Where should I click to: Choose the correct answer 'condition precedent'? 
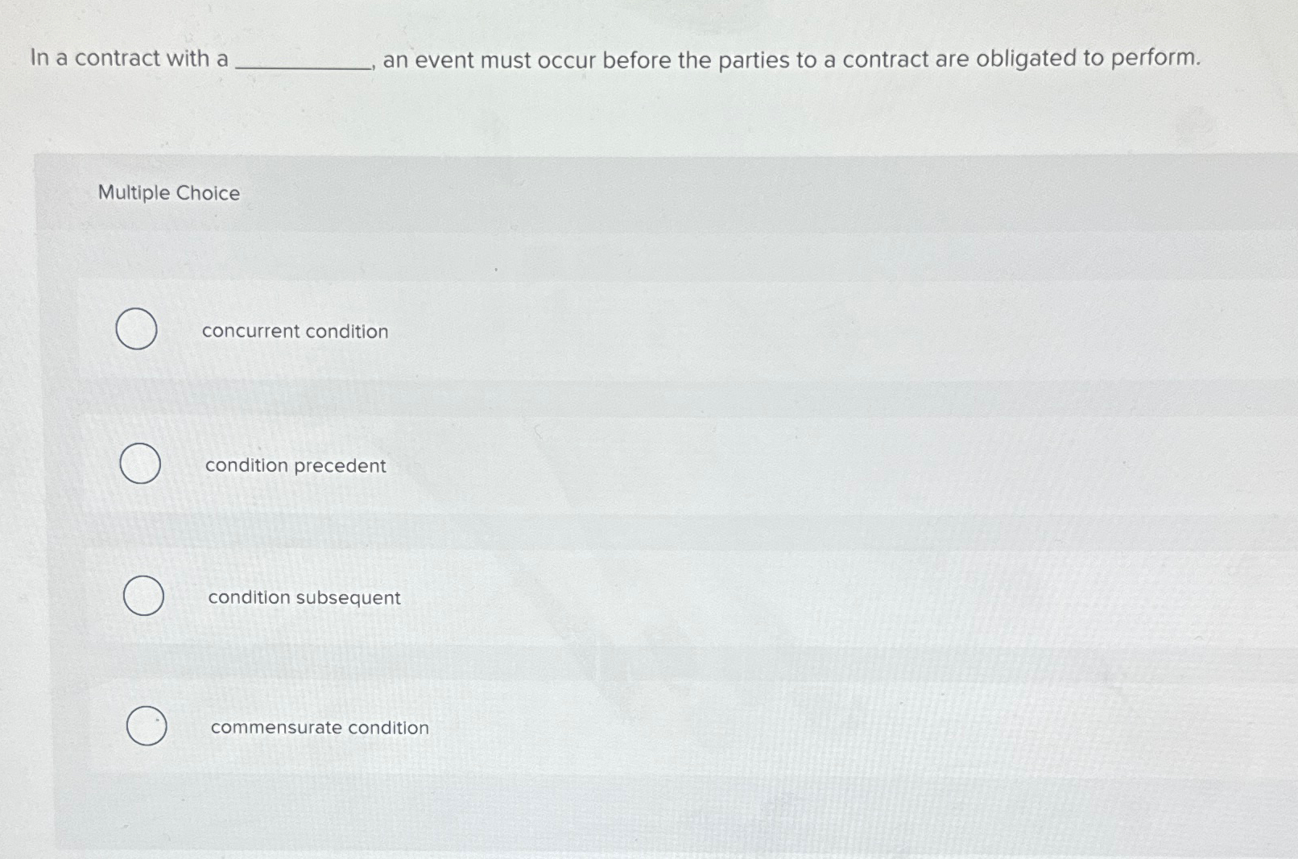[x=140, y=465]
